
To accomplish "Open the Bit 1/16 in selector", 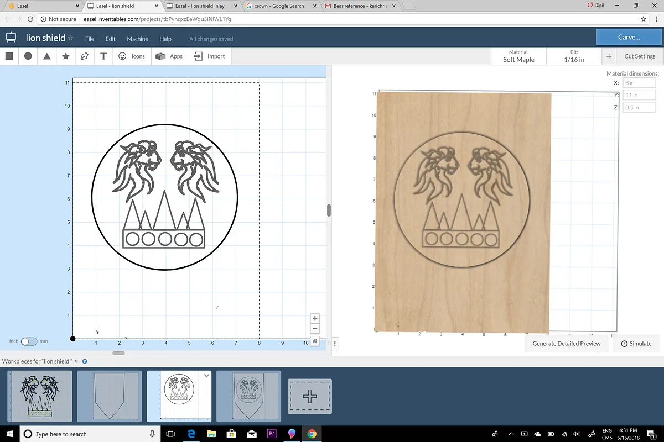I will pyautogui.click(x=574, y=56).
